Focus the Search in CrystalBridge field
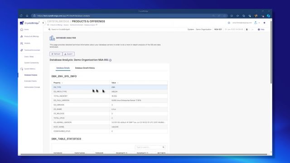This screenshot has width=290, height=163. click(x=61, y=29)
